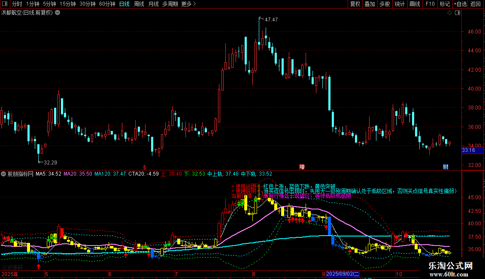Click the 42.50 indicator axis label

[474, 211]
